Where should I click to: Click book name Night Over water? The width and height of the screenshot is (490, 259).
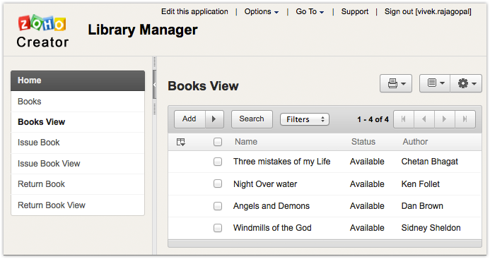(x=265, y=184)
